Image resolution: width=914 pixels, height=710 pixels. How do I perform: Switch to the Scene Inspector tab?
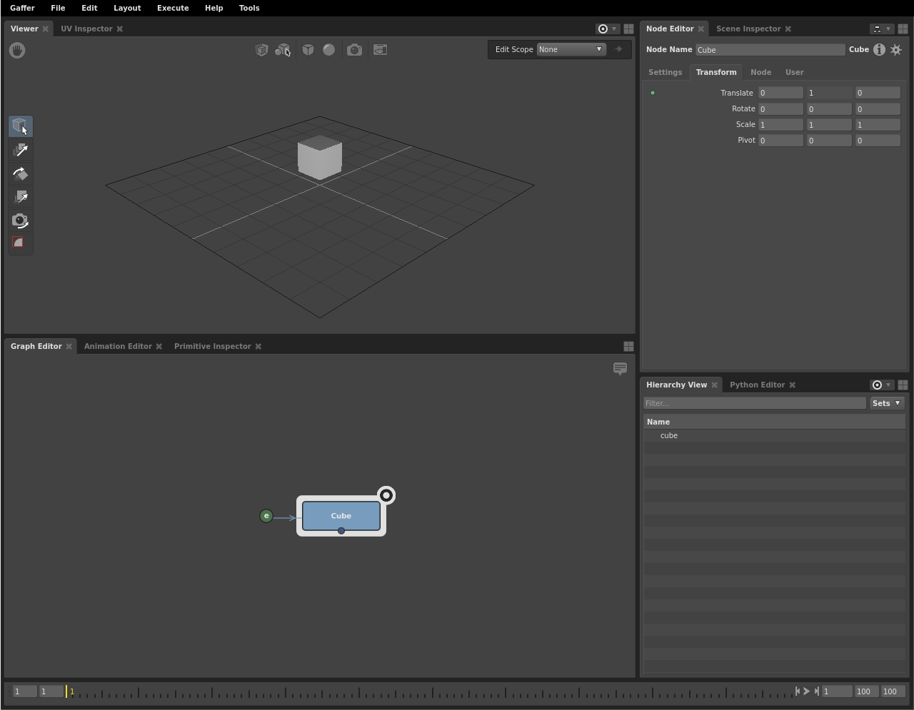[748, 29]
